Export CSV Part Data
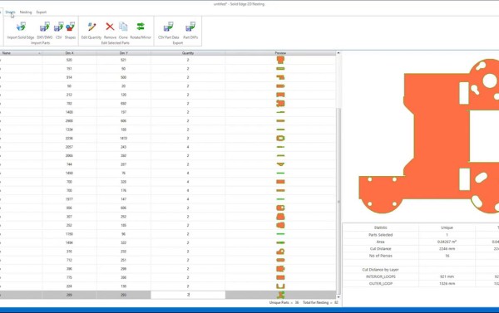499x313 pixels. (168, 27)
